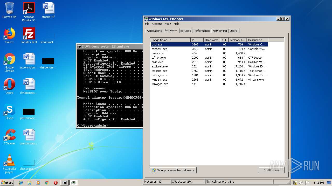Click the Action Center flag tray icon
332x186 pixels.
pyautogui.click(x=307, y=183)
